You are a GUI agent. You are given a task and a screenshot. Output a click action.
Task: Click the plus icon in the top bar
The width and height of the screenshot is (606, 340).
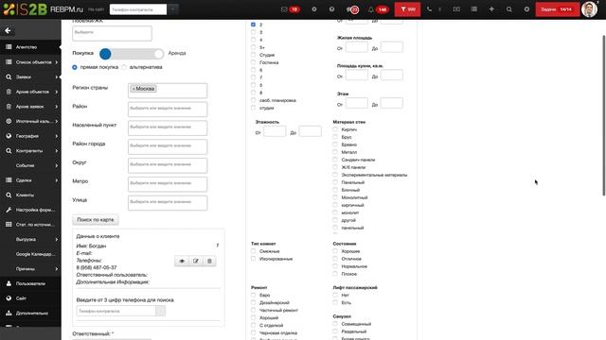tap(491, 9)
